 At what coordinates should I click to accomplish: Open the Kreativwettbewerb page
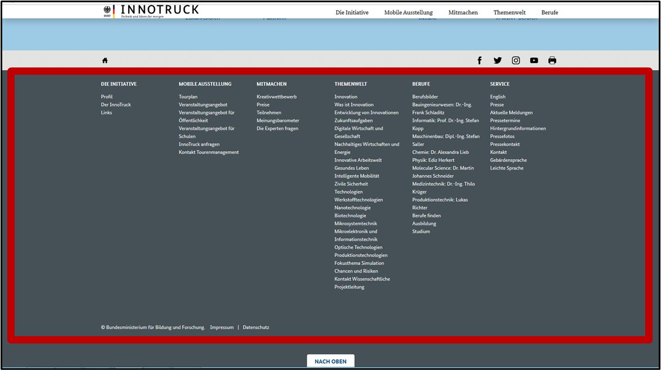pos(275,96)
